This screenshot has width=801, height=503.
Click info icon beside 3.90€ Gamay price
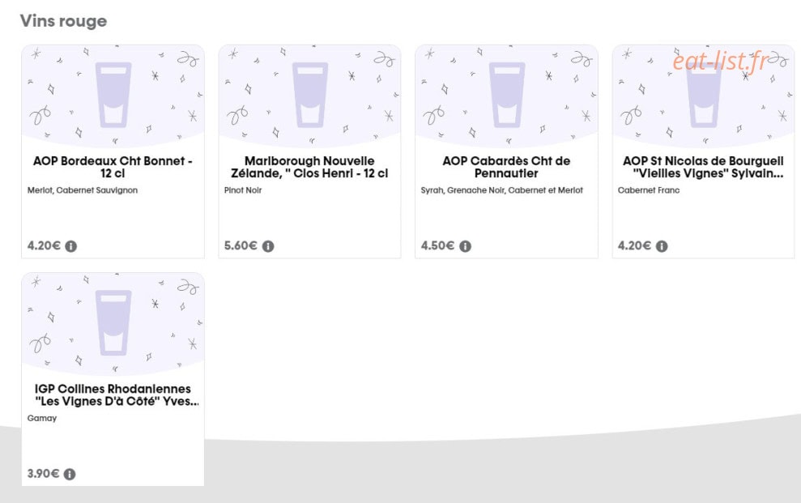tap(70, 474)
